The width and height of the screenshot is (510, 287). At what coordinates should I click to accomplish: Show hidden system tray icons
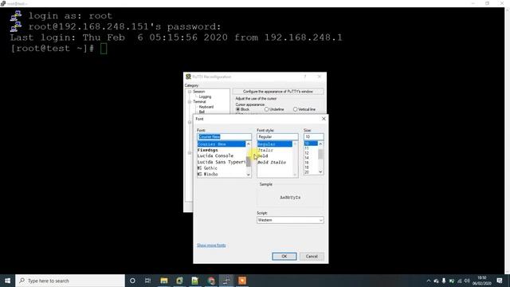coord(429,281)
